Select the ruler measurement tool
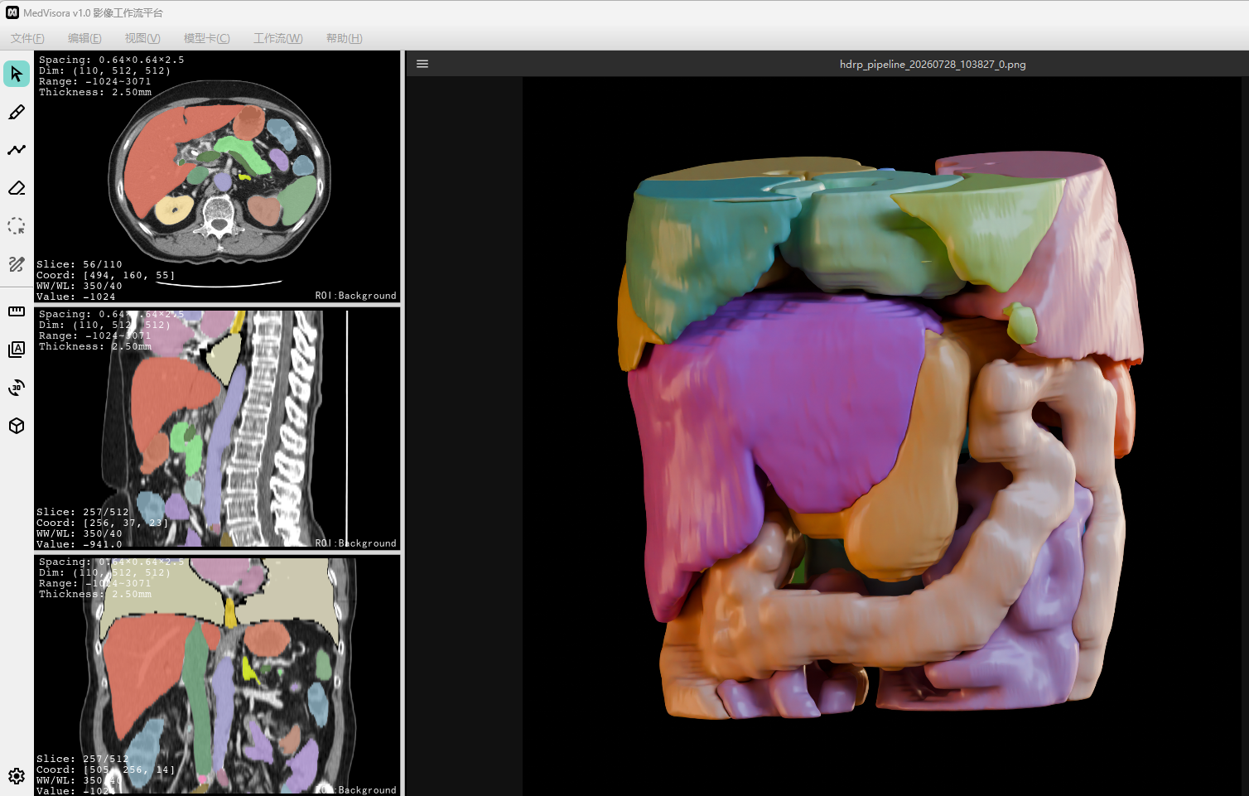This screenshot has height=796, width=1249. pyautogui.click(x=17, y=311)
